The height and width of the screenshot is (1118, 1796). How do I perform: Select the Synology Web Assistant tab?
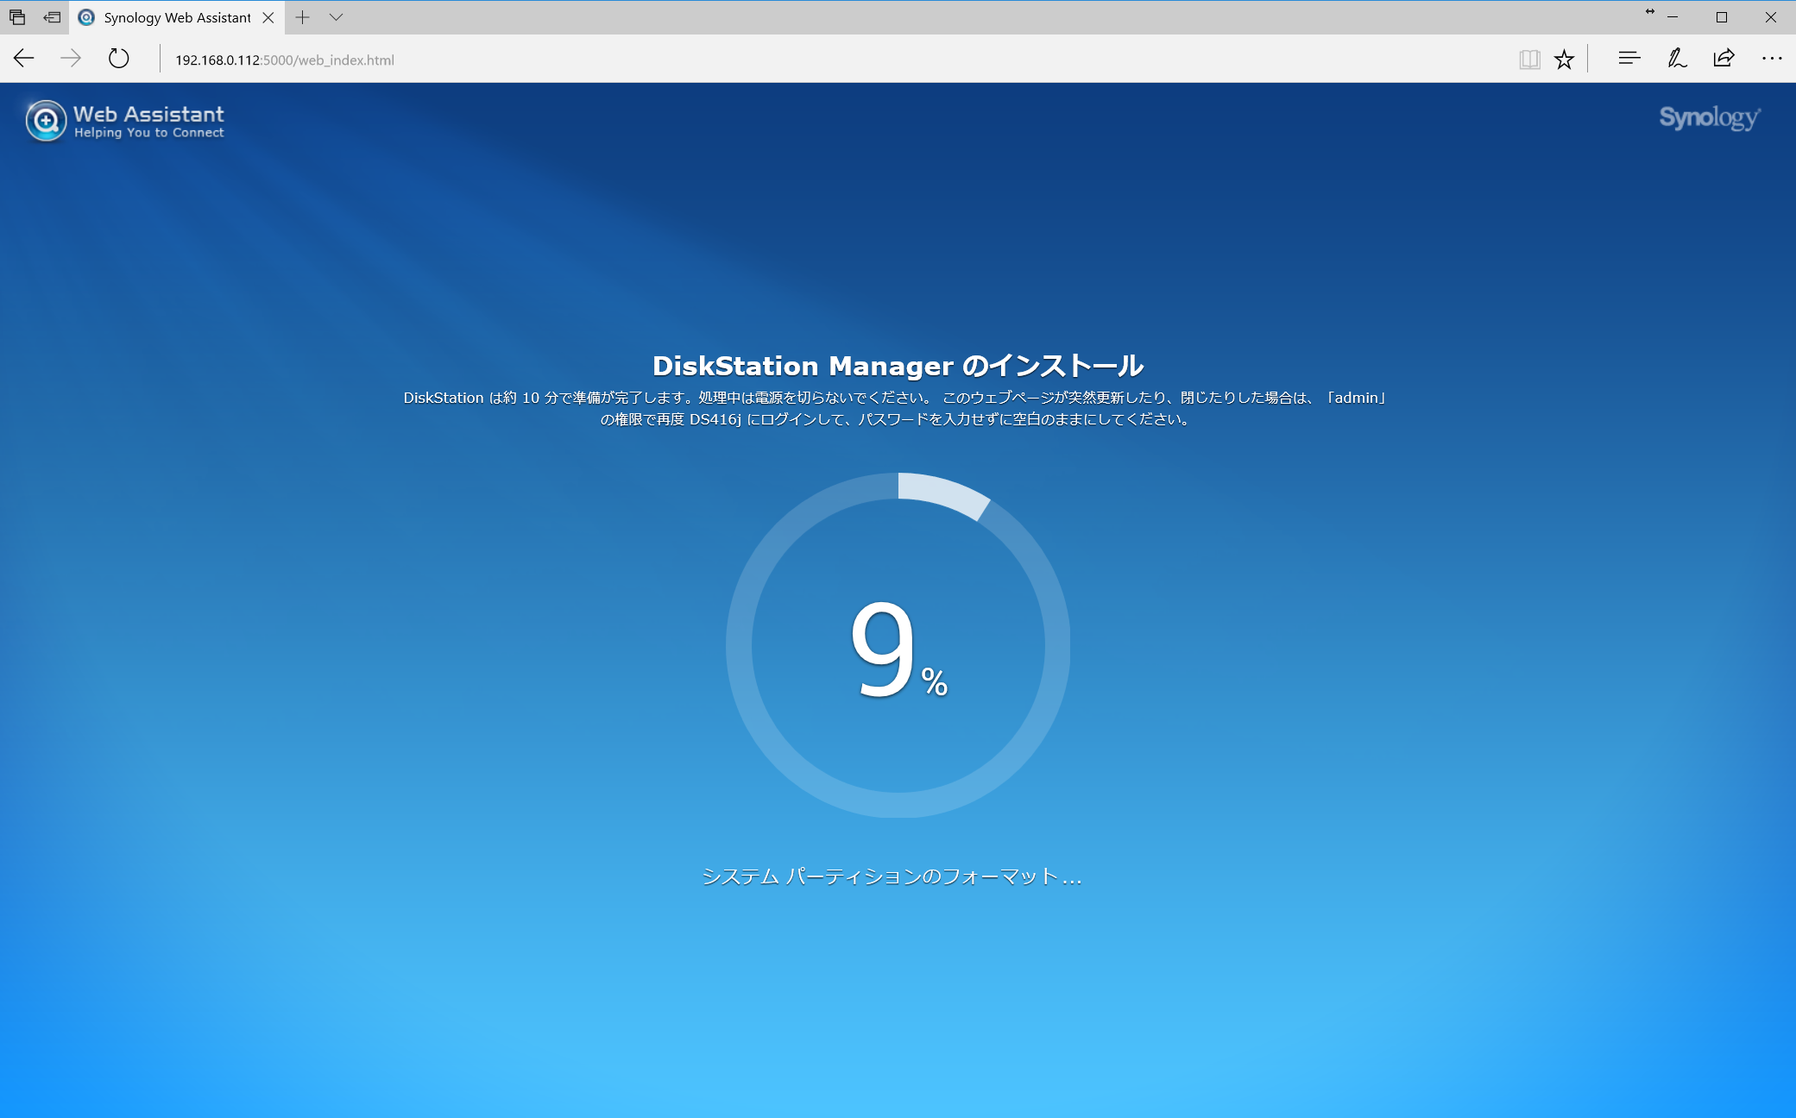[176, 17]
